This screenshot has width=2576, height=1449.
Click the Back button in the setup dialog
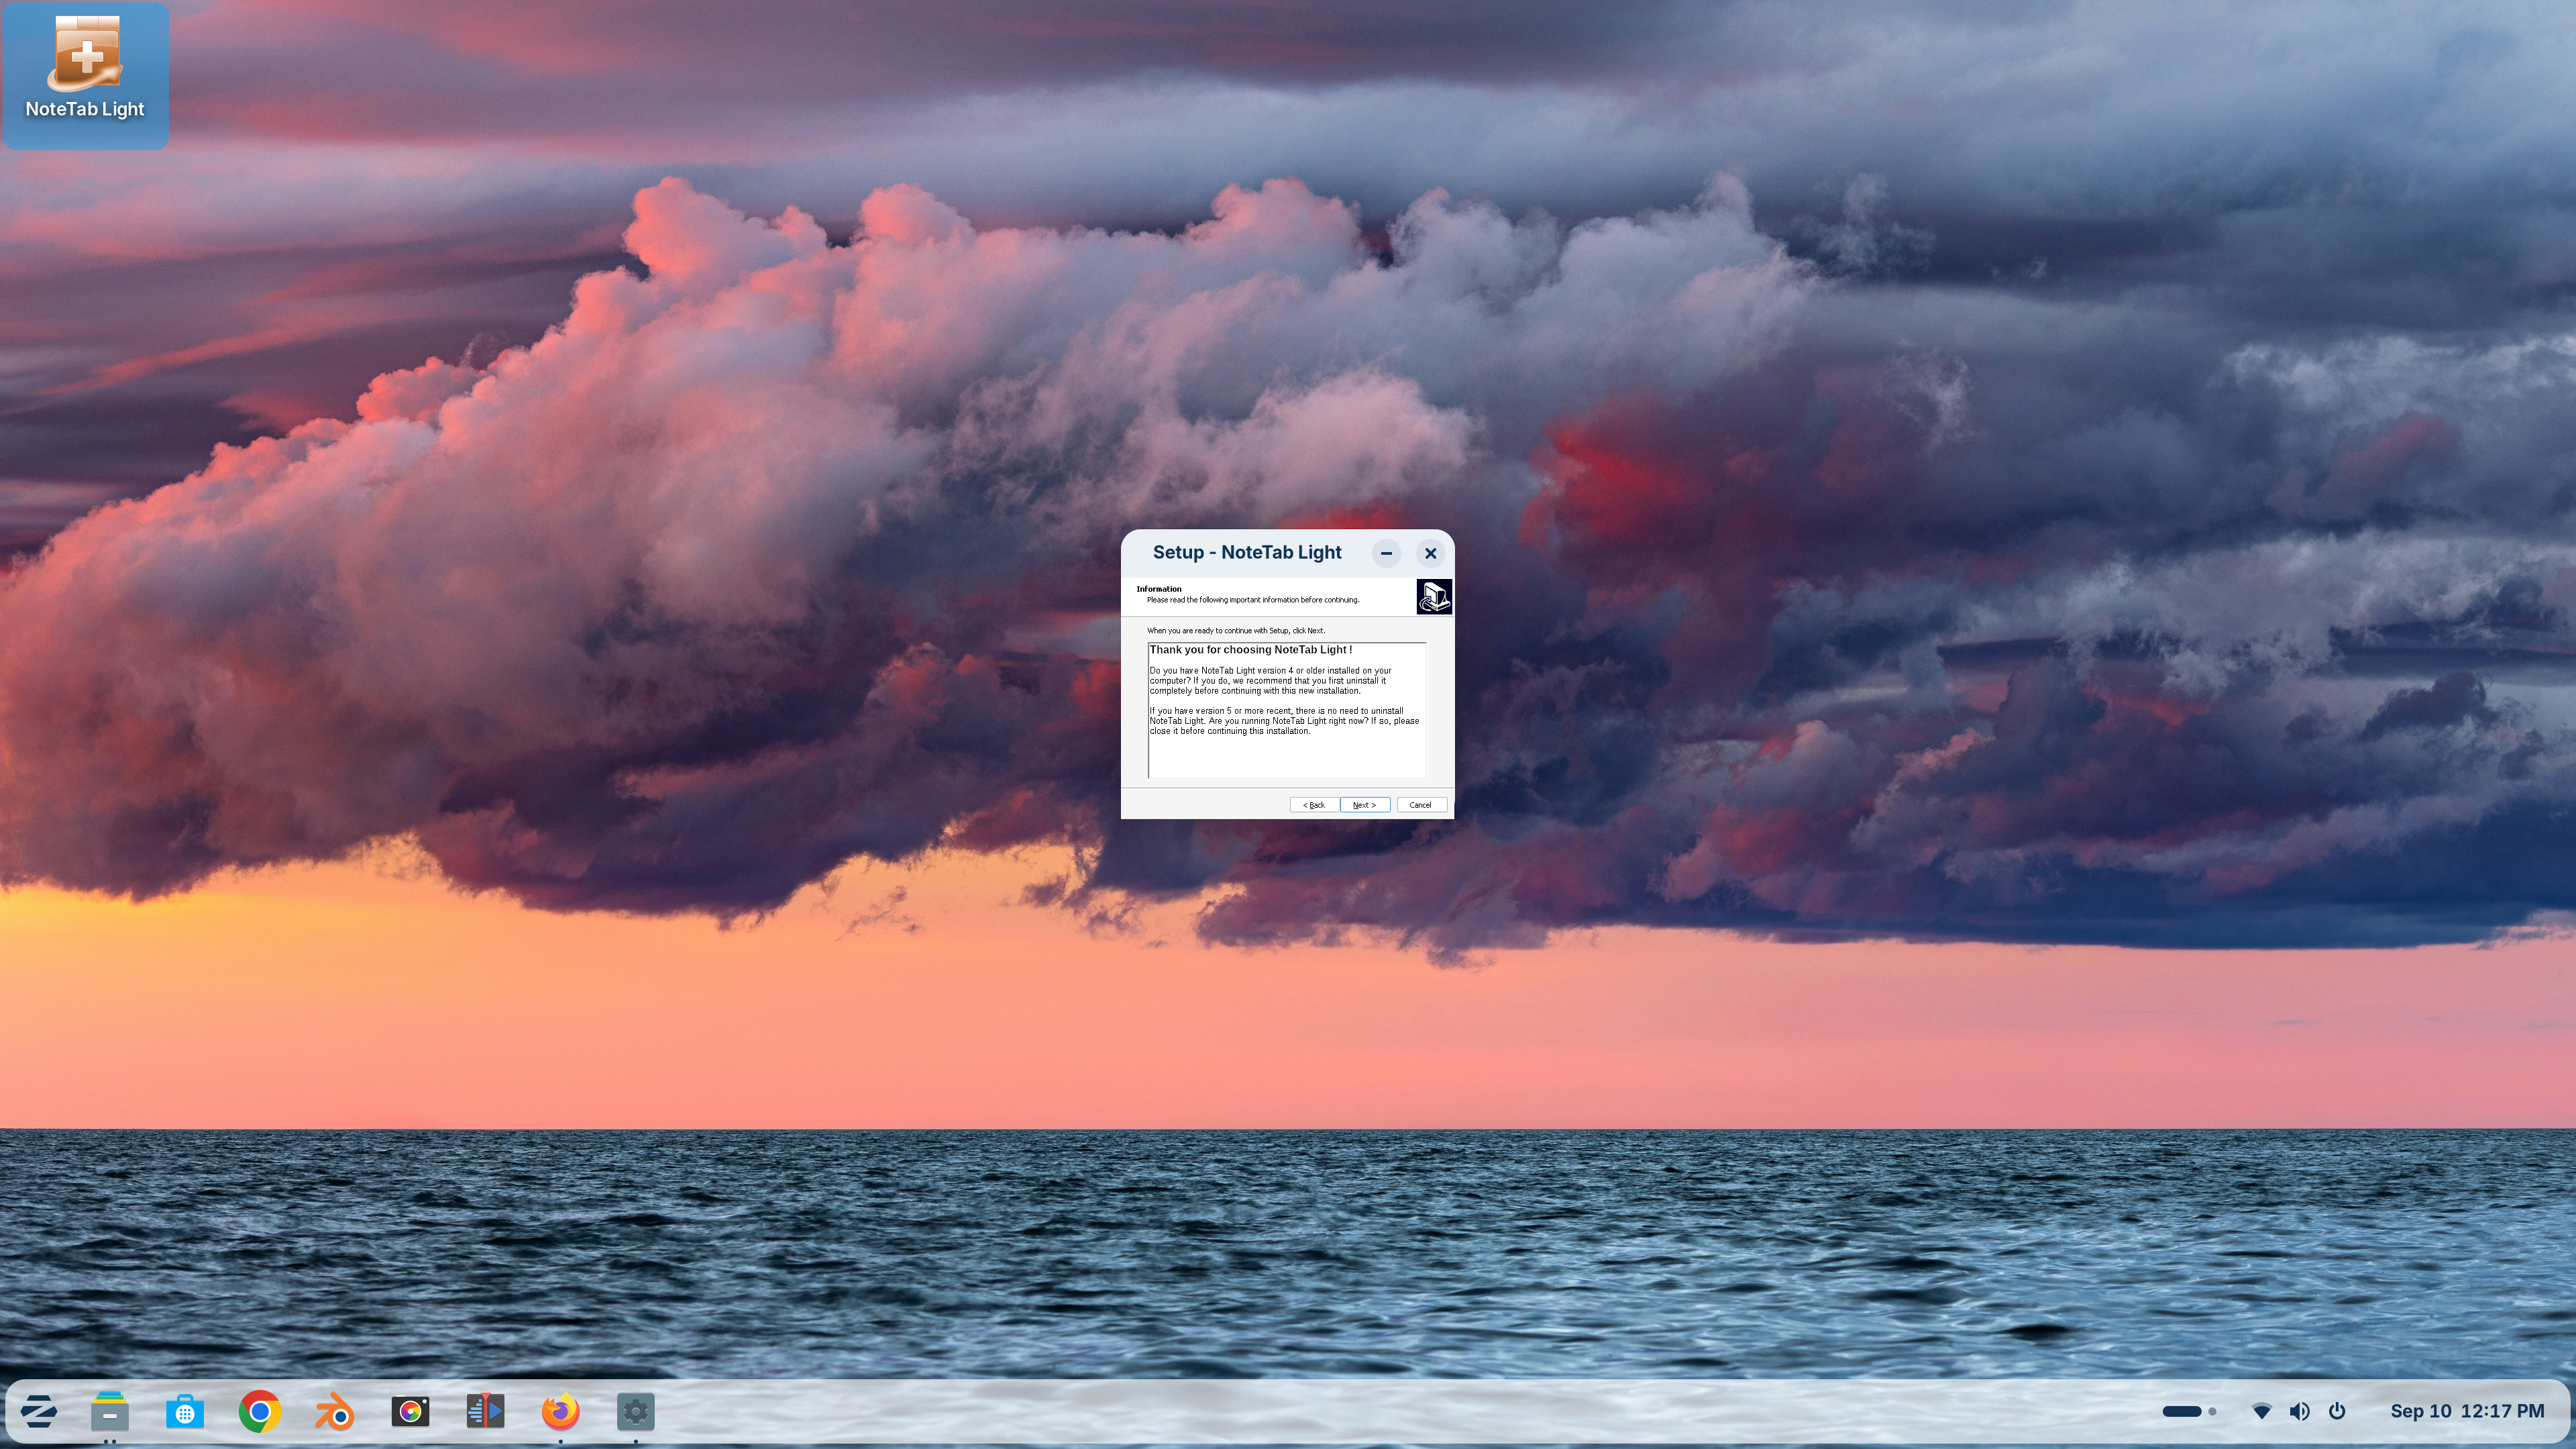[x=1314, y=805]
